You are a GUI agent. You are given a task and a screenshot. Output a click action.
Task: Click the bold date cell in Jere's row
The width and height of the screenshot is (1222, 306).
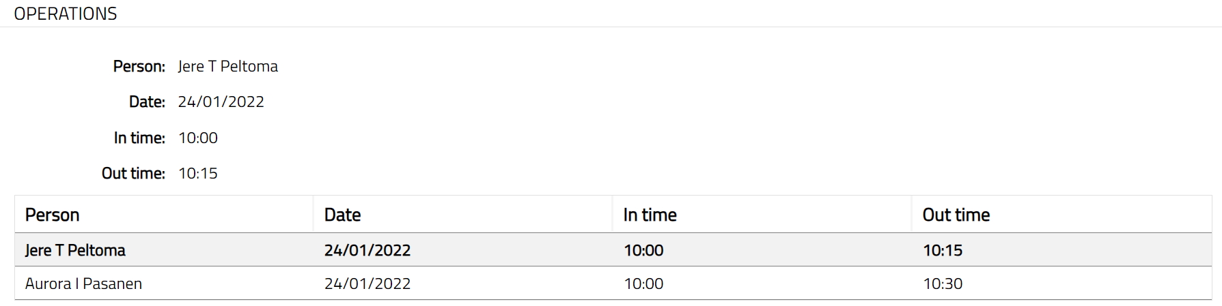click(367, 251)
